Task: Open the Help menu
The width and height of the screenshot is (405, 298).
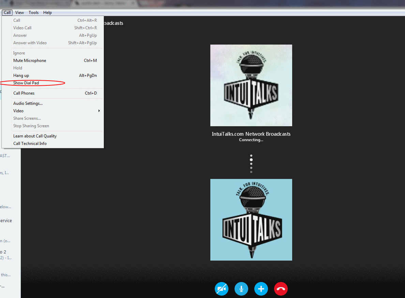Action: [x=47, y=12]
